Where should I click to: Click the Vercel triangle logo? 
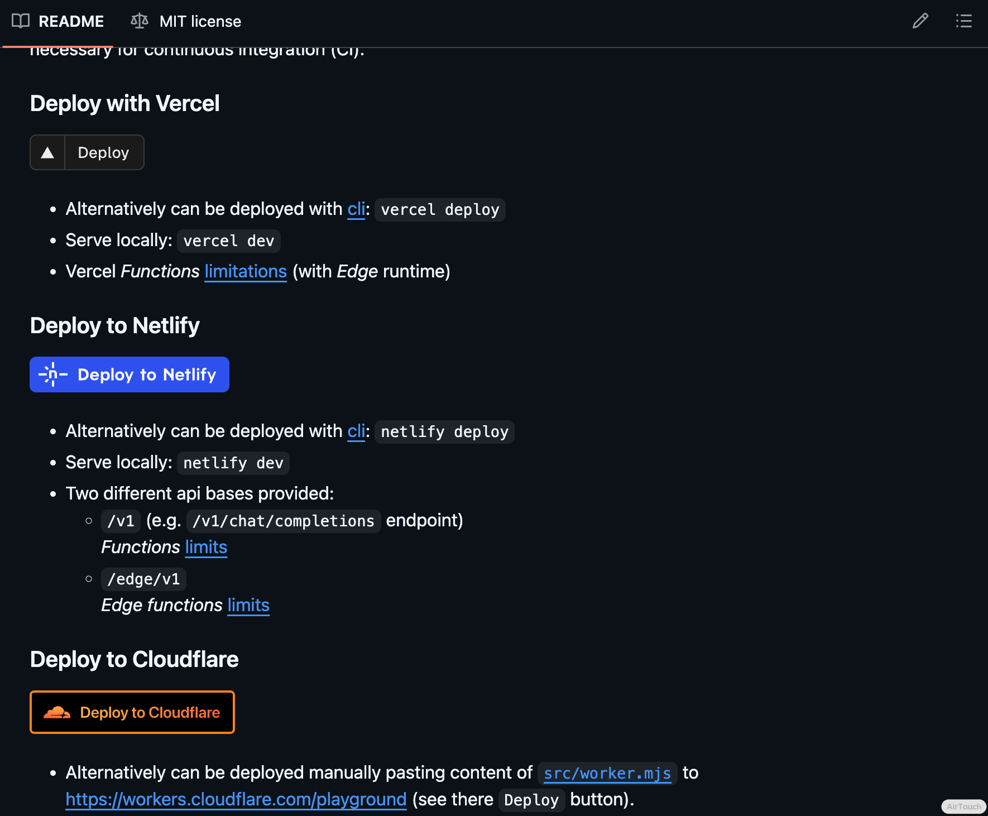pos(48,153)
